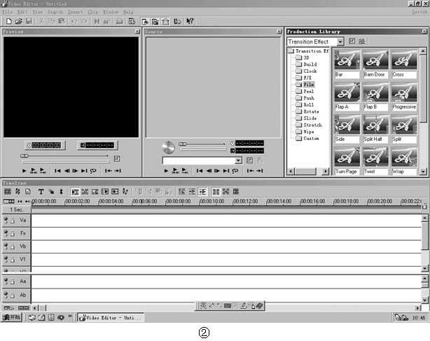The width and height of the screenshot is (430, 341).
Task: Toggle the lock on the Aa track
Action: click(13, 281)
